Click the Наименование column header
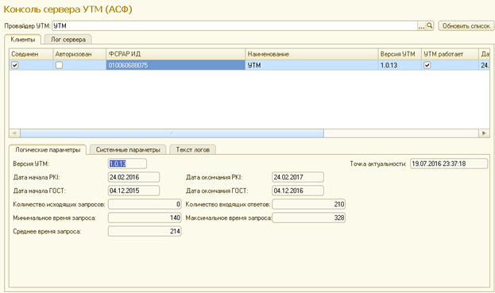Image resolution: width=495 pixels, height=293 pixels. coord(311,54)
